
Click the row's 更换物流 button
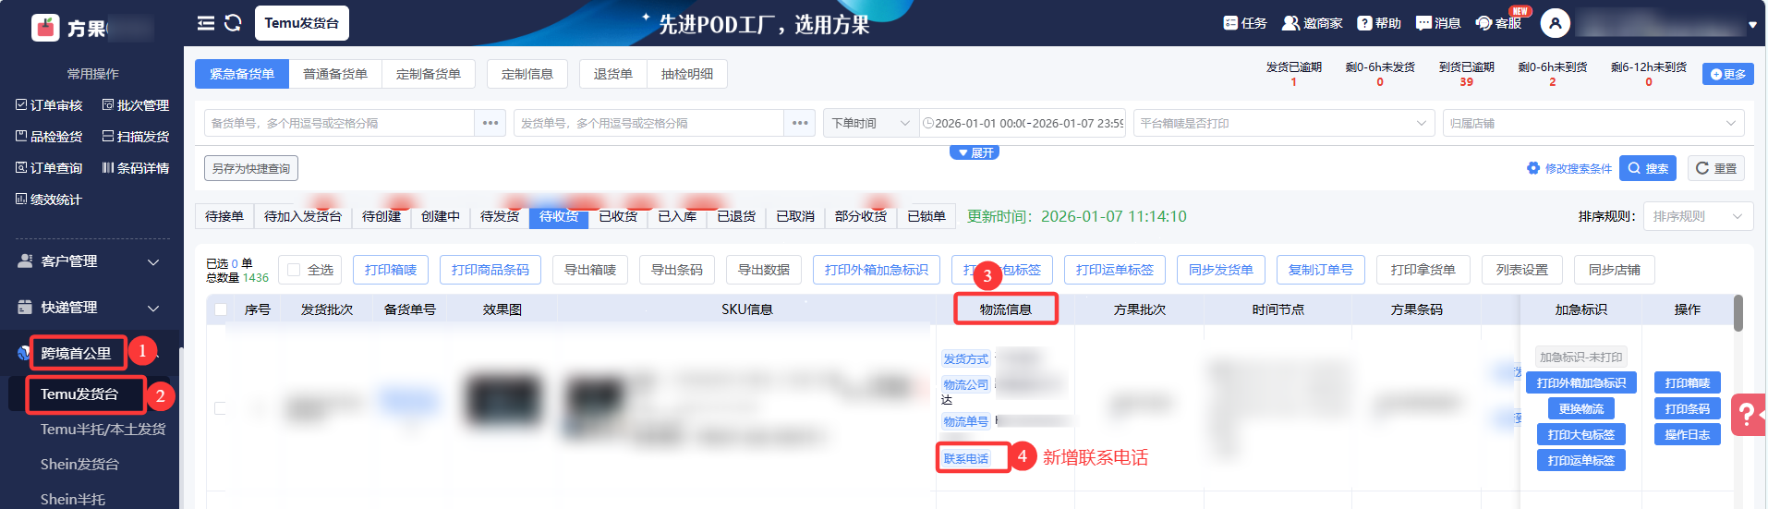click(x=1581, y=409)
